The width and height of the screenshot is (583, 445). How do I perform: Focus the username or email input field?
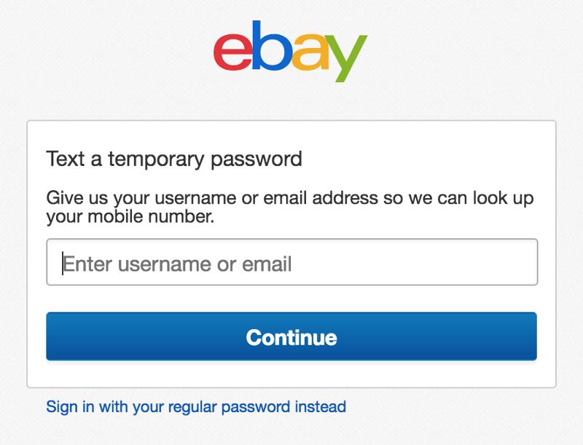pyautogui.click(x=292, y=262)
